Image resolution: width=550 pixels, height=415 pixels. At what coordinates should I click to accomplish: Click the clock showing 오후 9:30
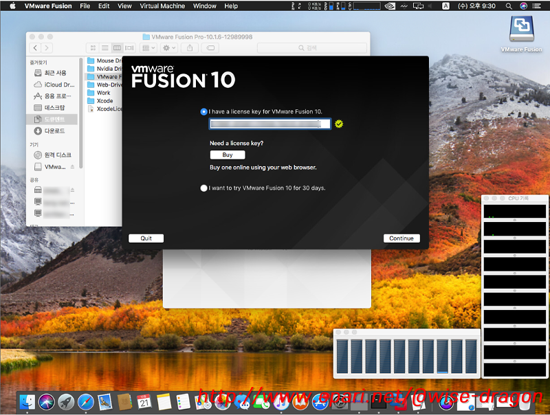[476, 6]
